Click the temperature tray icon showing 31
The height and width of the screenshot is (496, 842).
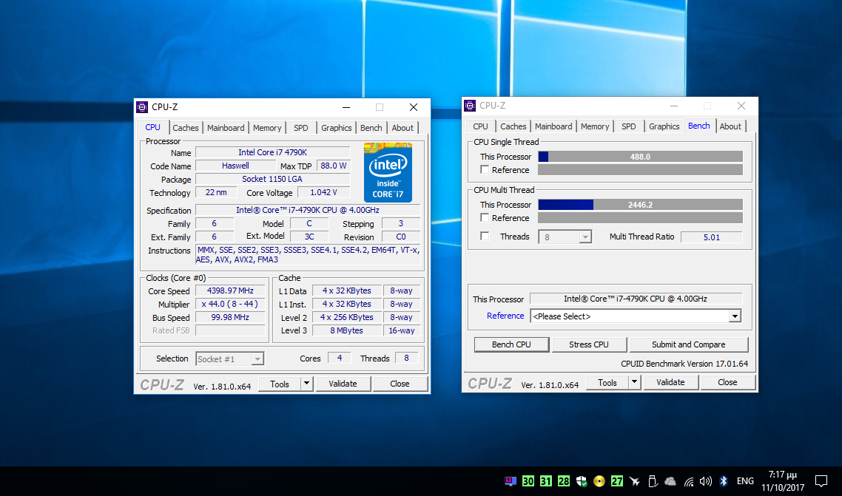pyautogui.click(x=545, y=481)
